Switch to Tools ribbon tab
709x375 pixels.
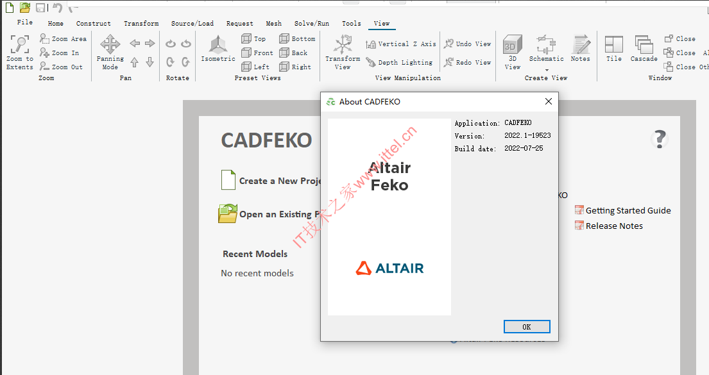[352, 24]
